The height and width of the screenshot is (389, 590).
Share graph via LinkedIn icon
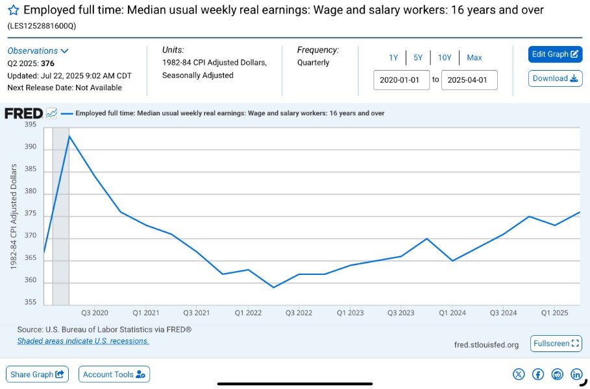[576, 374]
